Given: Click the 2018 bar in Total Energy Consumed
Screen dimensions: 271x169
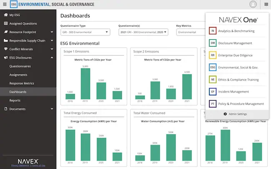Looking at the screenshot, I should point(70,145).
